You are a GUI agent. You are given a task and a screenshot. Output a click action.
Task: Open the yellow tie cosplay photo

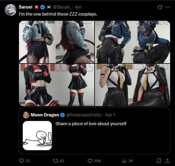pos(132,85)
